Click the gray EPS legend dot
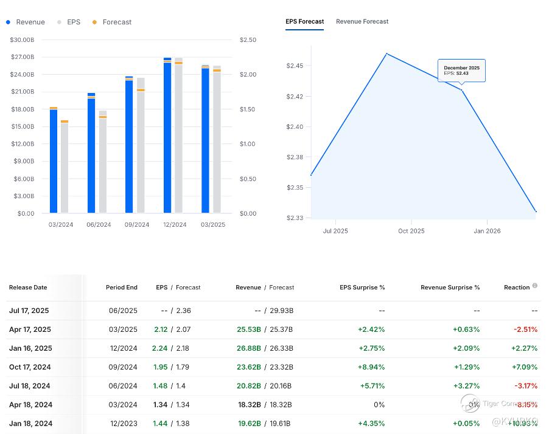 click(x=59, y=22)
